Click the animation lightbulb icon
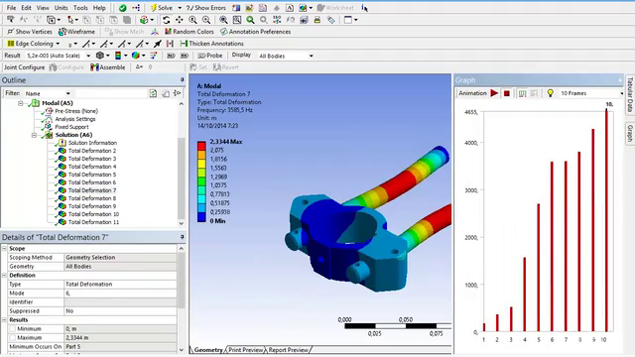The height and width of the screenshot is (357, 635). [550, 93]
